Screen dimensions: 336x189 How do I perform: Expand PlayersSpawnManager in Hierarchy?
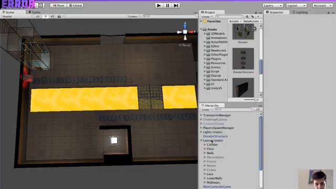point(201,128)
